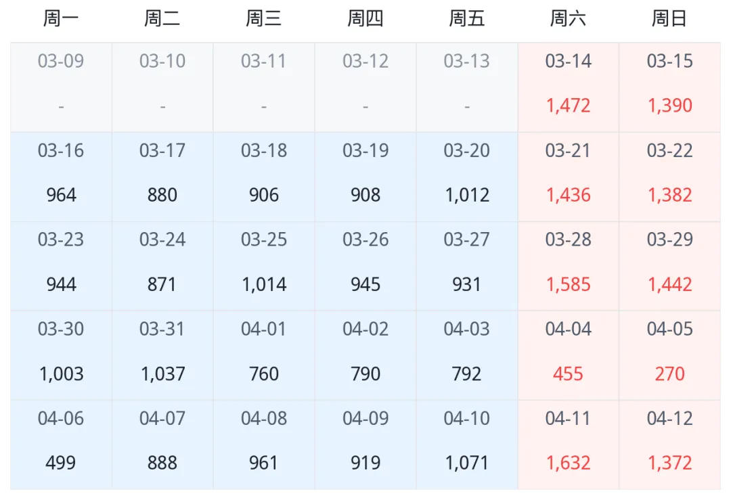Open the 03-31 cell showing 1,037

coord(162,355)
